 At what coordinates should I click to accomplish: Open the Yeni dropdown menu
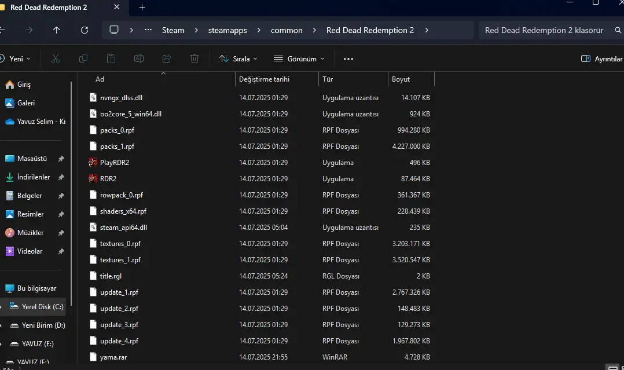(15, 59)
